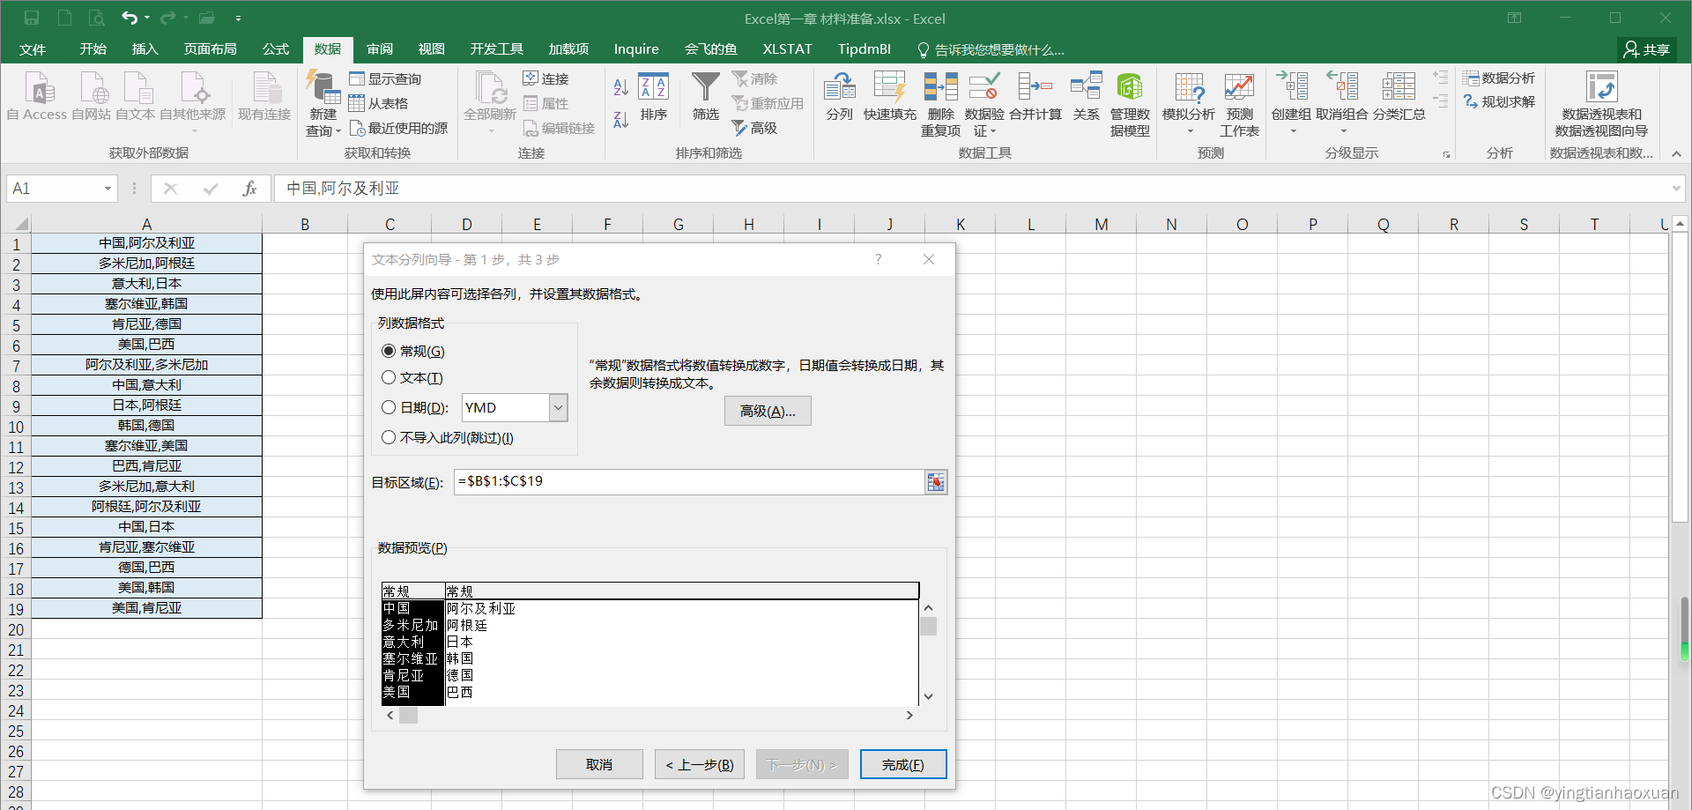Select cell A7 阿尔及利亚,多米尼加
The width and height of the screenshot is (1692, 810).
pos(146,365)
